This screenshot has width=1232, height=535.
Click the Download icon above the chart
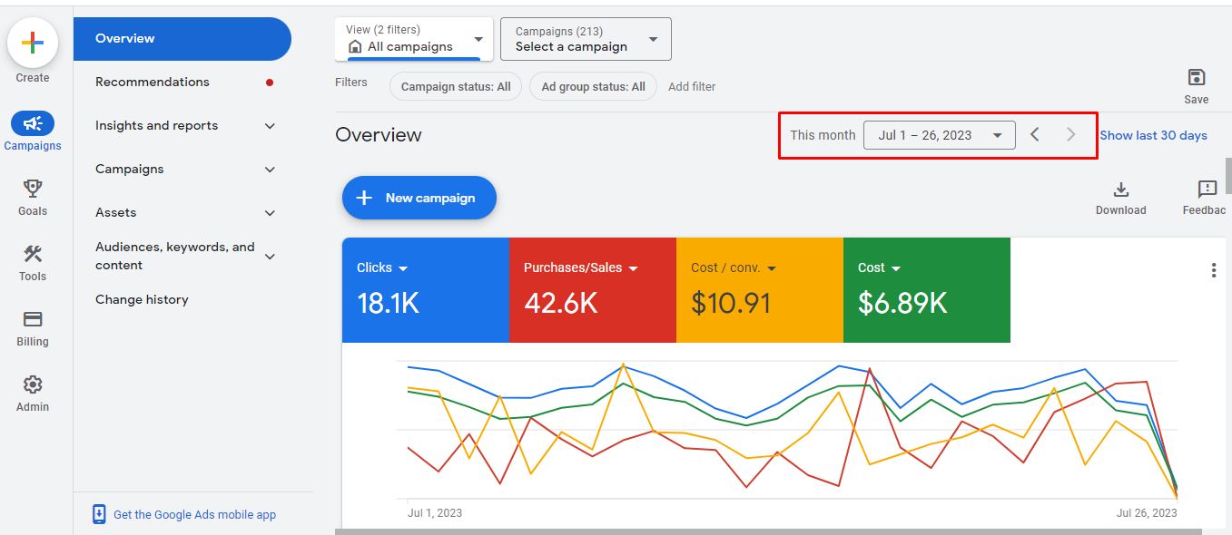point(1120,190)
